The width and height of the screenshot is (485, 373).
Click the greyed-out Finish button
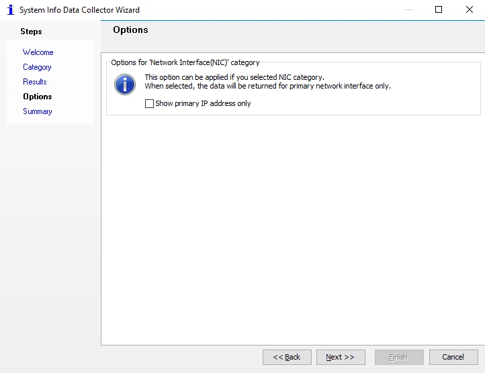click(x=399, y=358)
